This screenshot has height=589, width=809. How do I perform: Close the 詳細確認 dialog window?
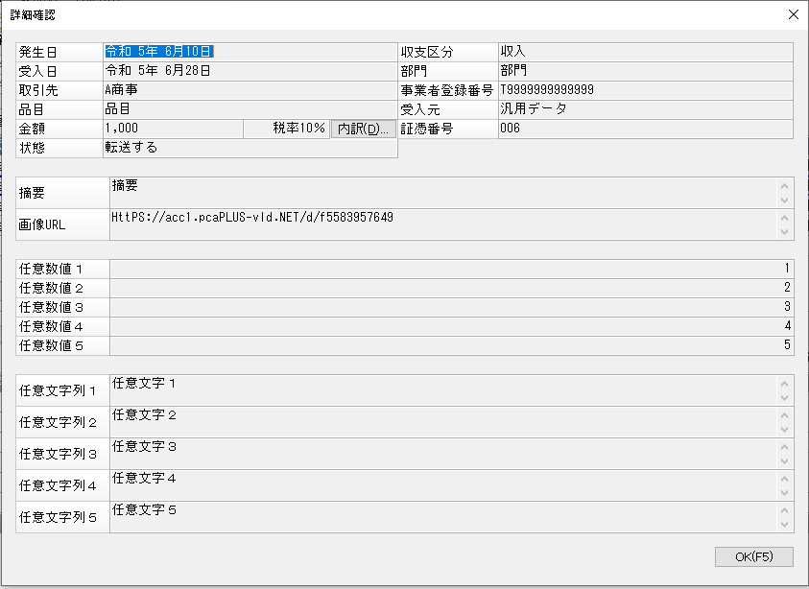click(x=794, y=14)
